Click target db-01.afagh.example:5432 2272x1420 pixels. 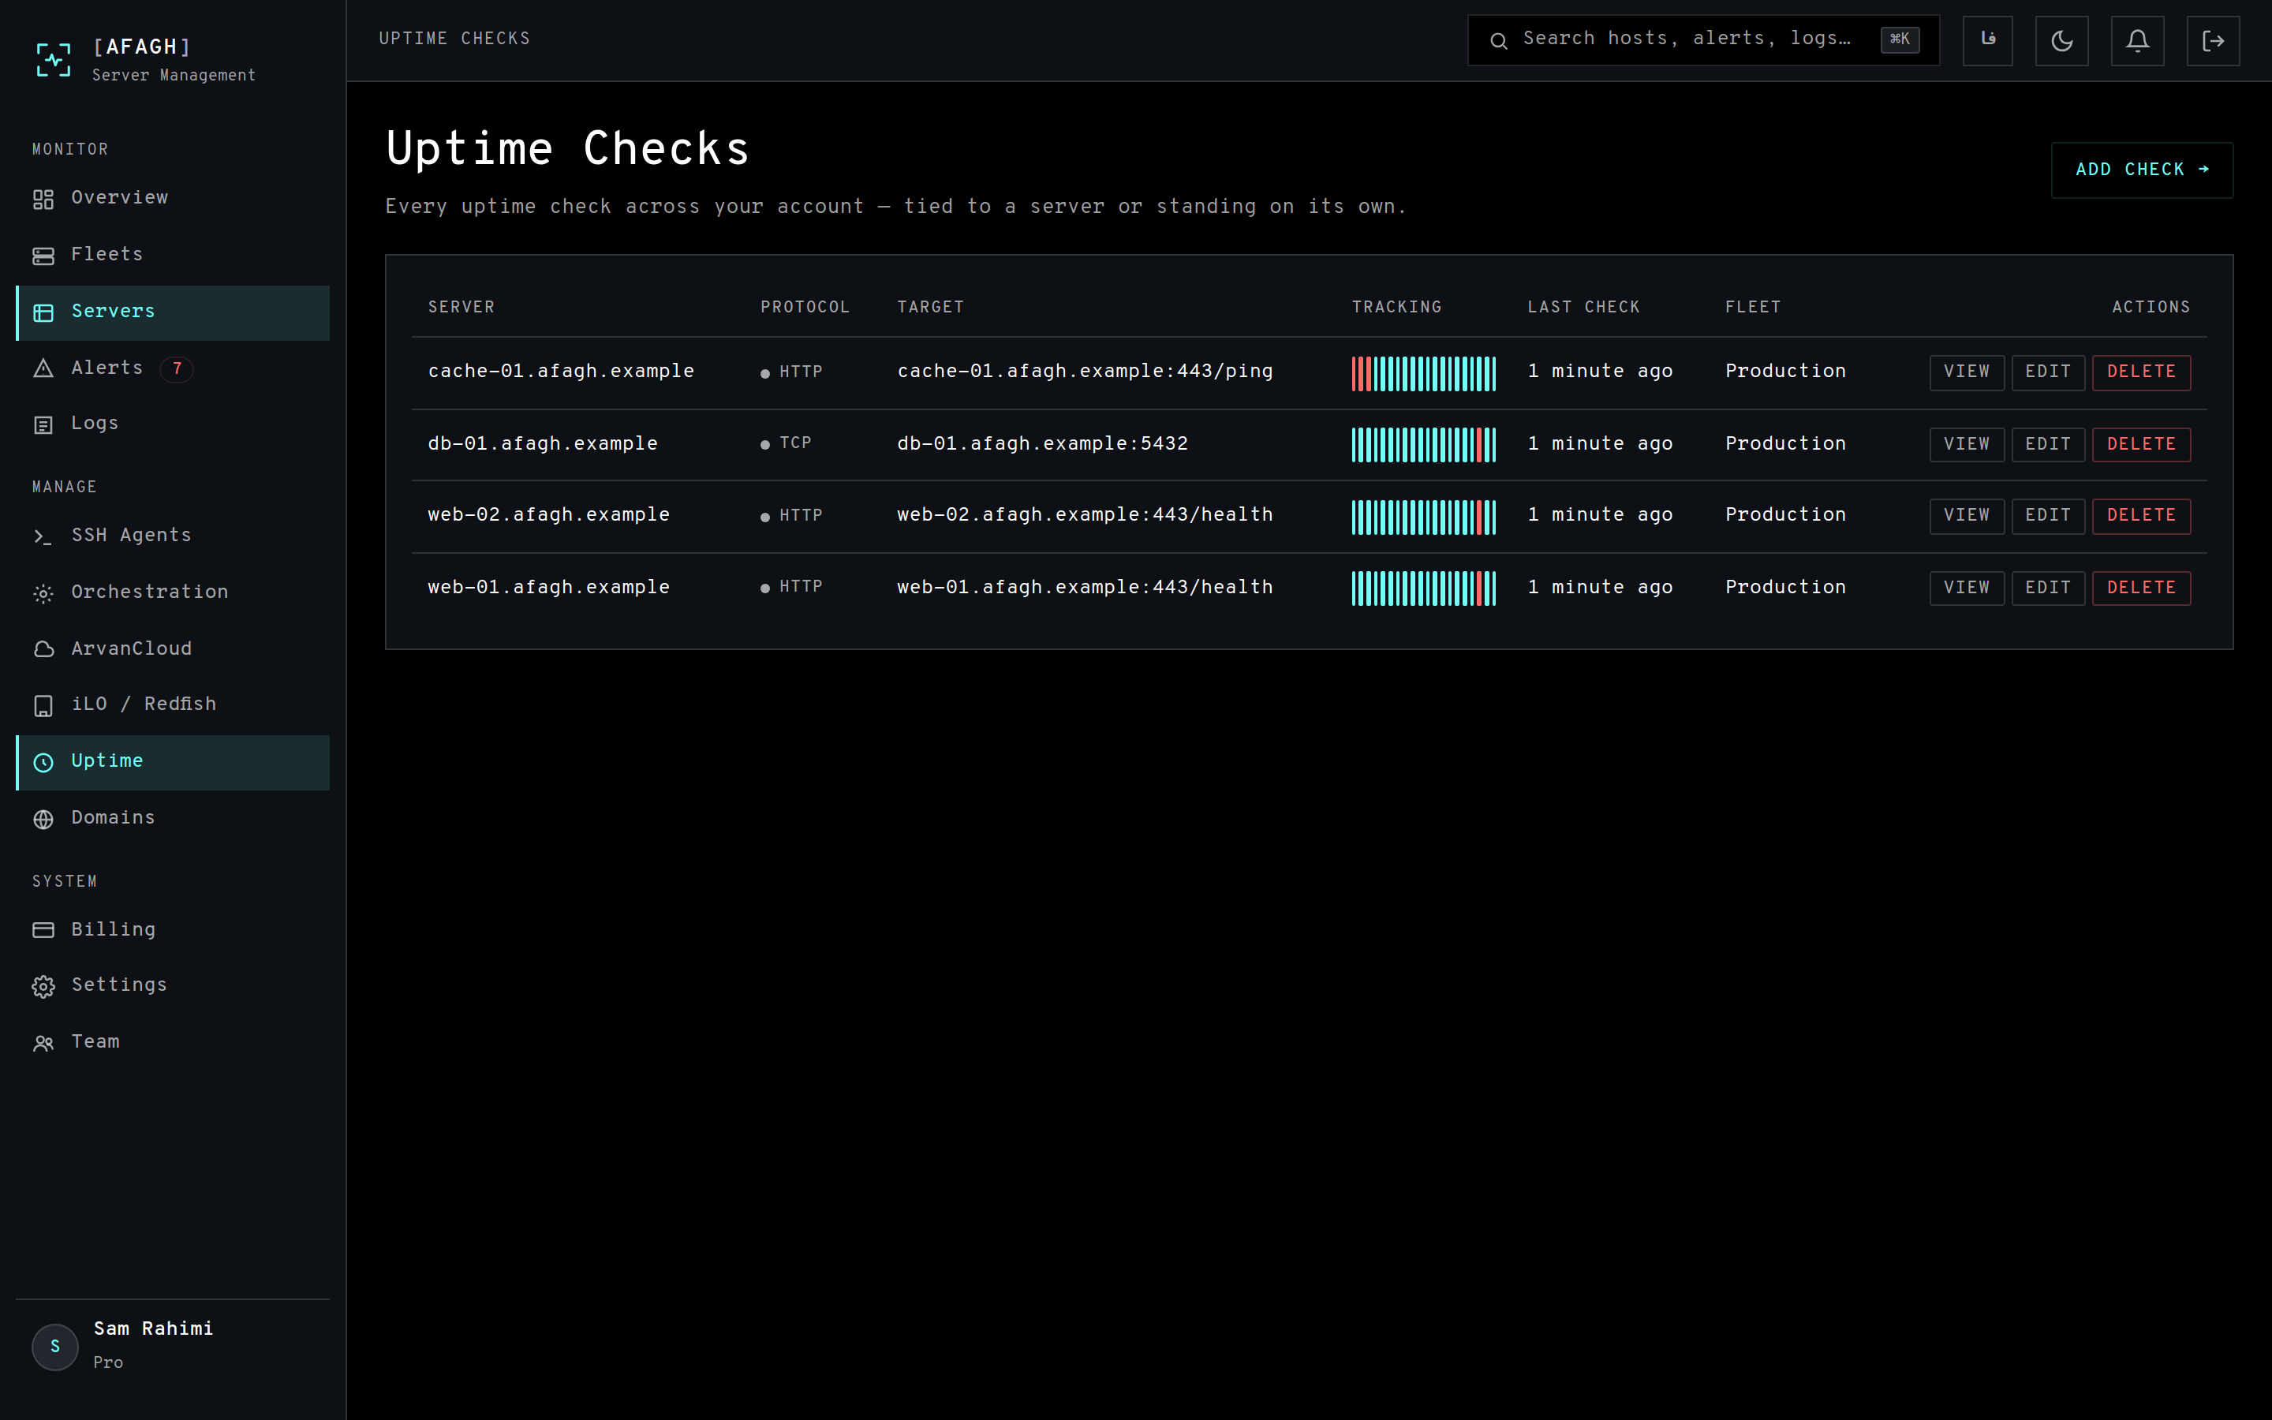[x=1042, y=444]
